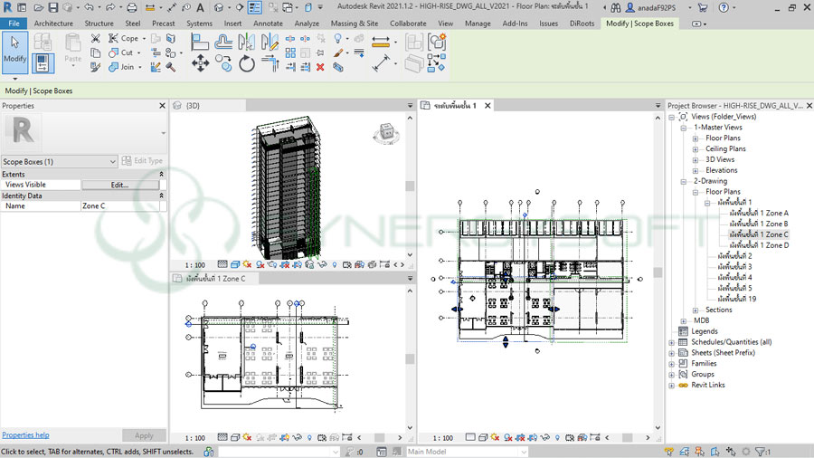Expand the Ceiling Plans node in Project Browser

point(695,148)
